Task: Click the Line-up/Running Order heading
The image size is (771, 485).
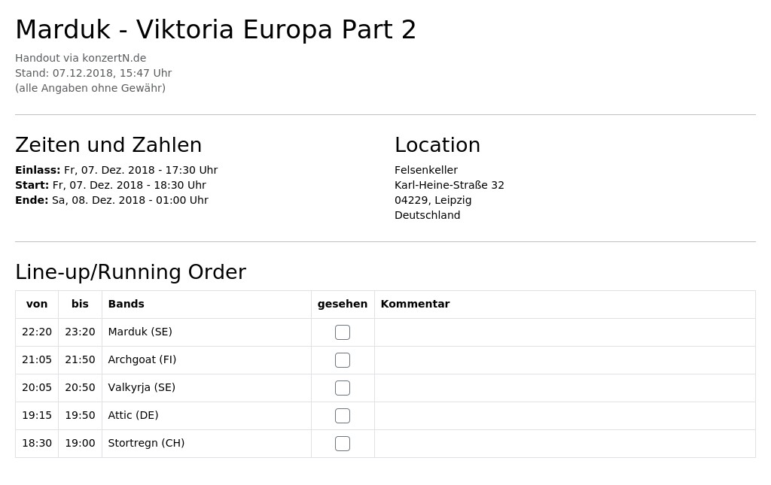Action: [131, 272]
